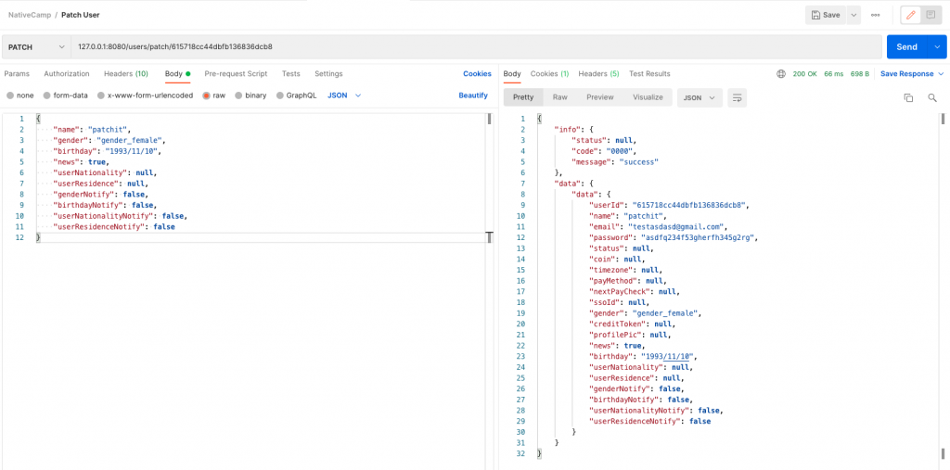Open the Pre-request Script tab
The width and height of the screenshot is (950, 470).
[x=236, y=74]
